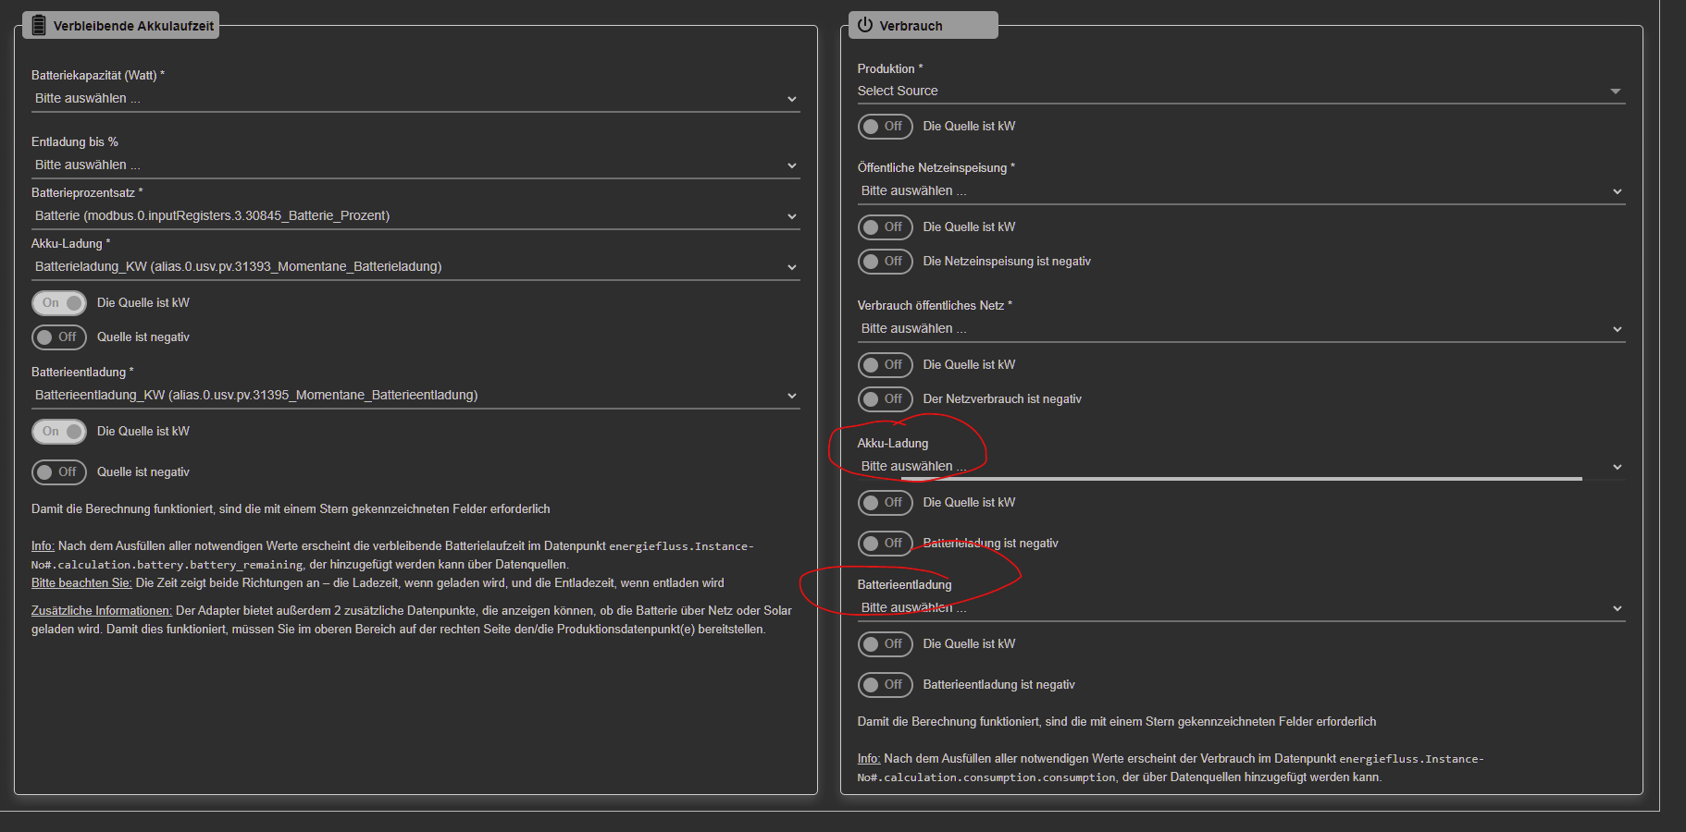Open left Akku-Ladung dropdown showing Batterieladung_KW

(x=415, y=267)
